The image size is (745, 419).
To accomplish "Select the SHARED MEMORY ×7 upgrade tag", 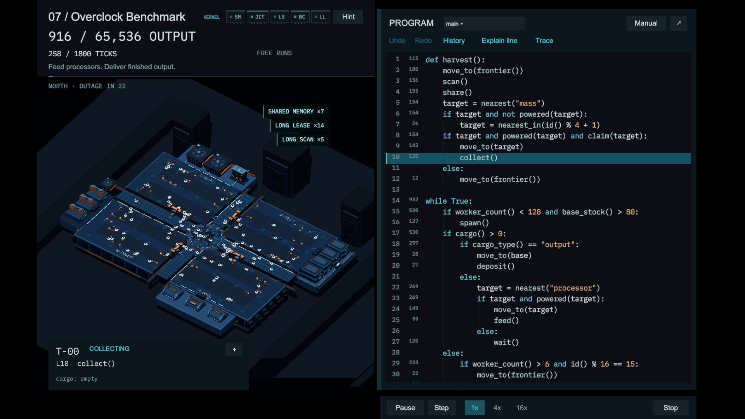I will coord(296,112).
